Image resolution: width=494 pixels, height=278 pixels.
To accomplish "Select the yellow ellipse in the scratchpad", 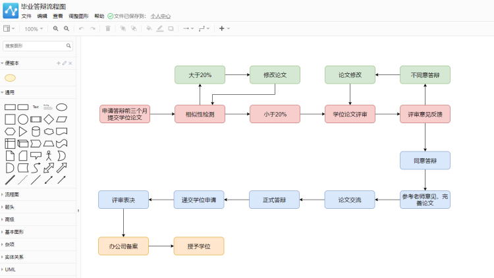I will click(x=10, y=78).
